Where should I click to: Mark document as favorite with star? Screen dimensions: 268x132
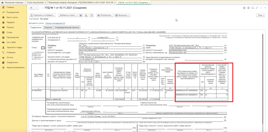click(41, 8)
